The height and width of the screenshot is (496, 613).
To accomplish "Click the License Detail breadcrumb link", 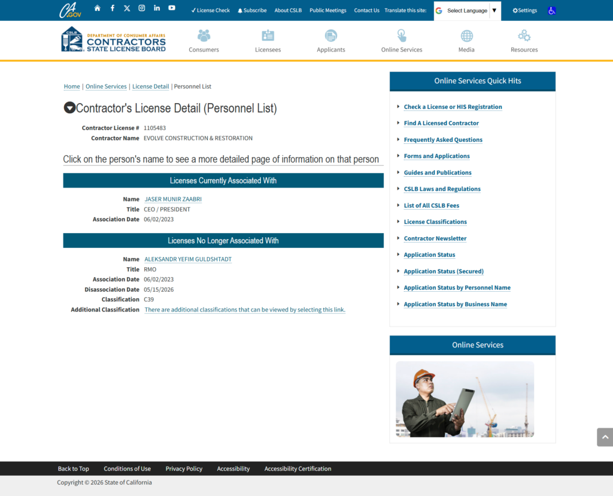I will [150, 86].
